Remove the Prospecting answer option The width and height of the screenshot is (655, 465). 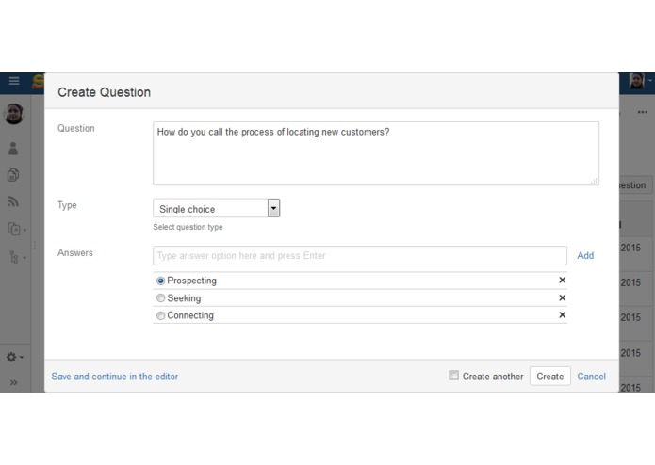[x=563, y=281]
